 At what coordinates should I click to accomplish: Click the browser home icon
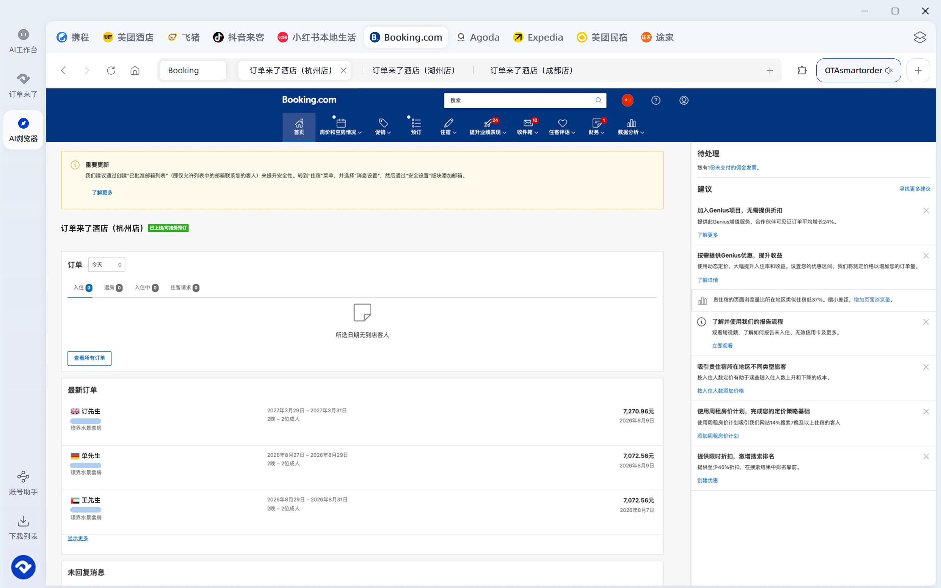pos(135,71)
